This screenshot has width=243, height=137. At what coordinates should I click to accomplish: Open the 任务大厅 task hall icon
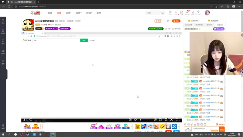click(x=27, y=126)
